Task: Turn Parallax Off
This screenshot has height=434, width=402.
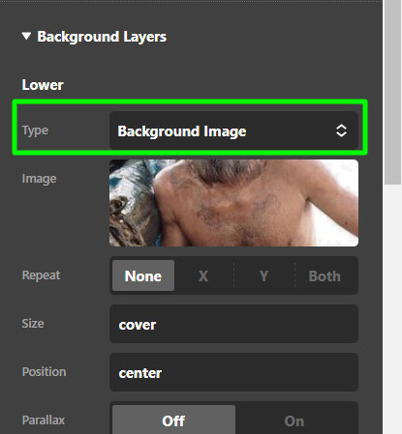Action: point(173,420)
